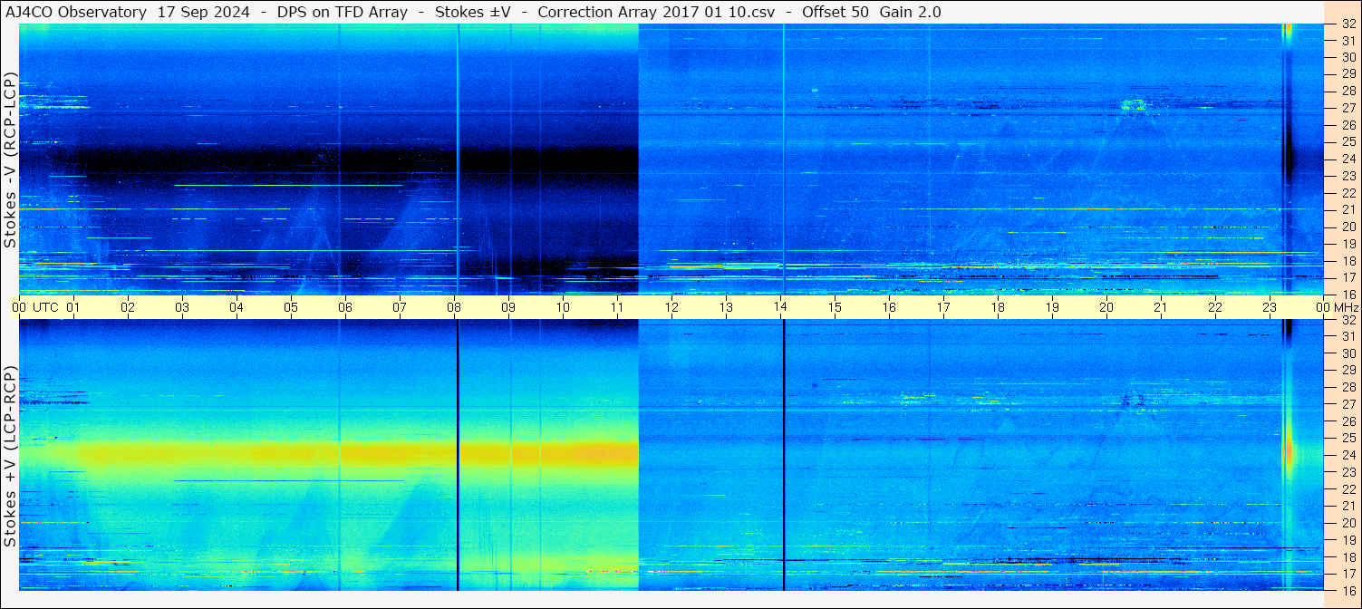Click the 'Gain 2.0' value in the header

pyautogui.click(x=910, y=12)
